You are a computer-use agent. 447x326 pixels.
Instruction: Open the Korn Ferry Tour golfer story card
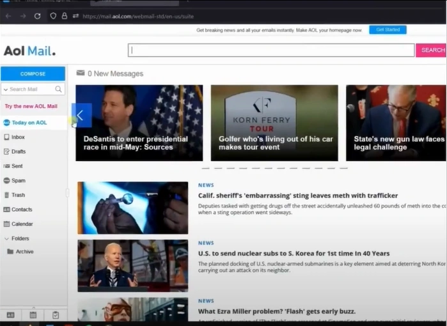click(x=274, y=123)
